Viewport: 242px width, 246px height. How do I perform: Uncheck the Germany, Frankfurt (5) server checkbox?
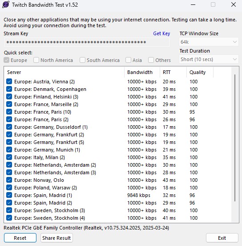(x=9, y=142)
